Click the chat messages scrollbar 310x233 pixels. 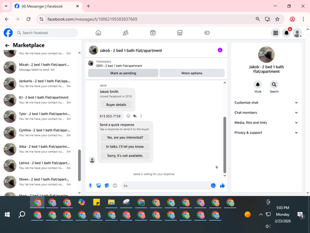224,145
